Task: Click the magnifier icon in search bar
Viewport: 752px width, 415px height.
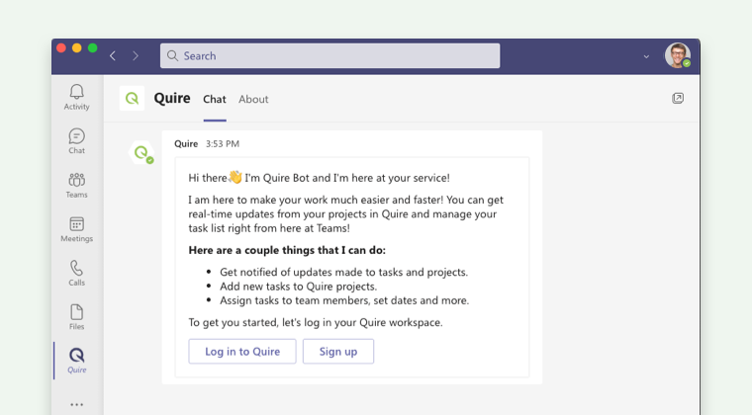Action: click(x=172, y=56)
